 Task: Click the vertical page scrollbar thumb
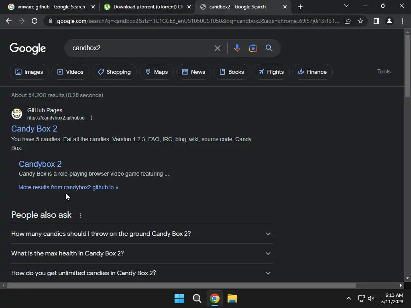point(407,66)
